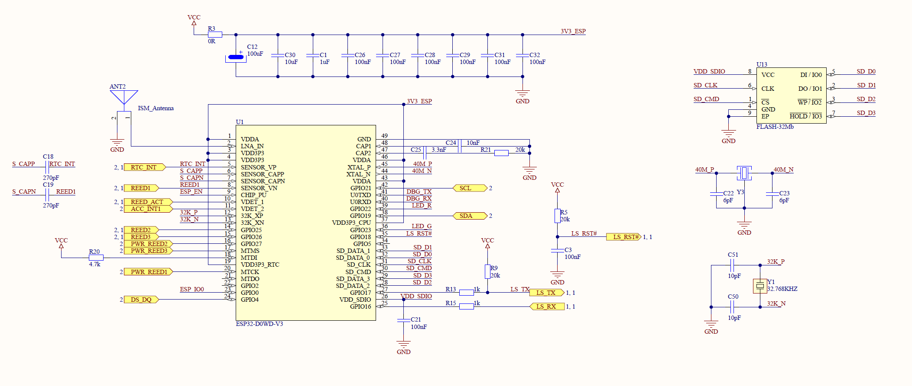The width and height of the screenshot is (912, 386).
Task: Select capacitor C19 symbol
Action: point(47,195)
